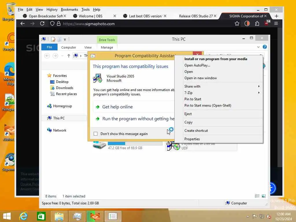Click the address bar breadcrumb arrow
Image resolution: width=296 pixels, height=222 pixels.
(x=81, y=56)
